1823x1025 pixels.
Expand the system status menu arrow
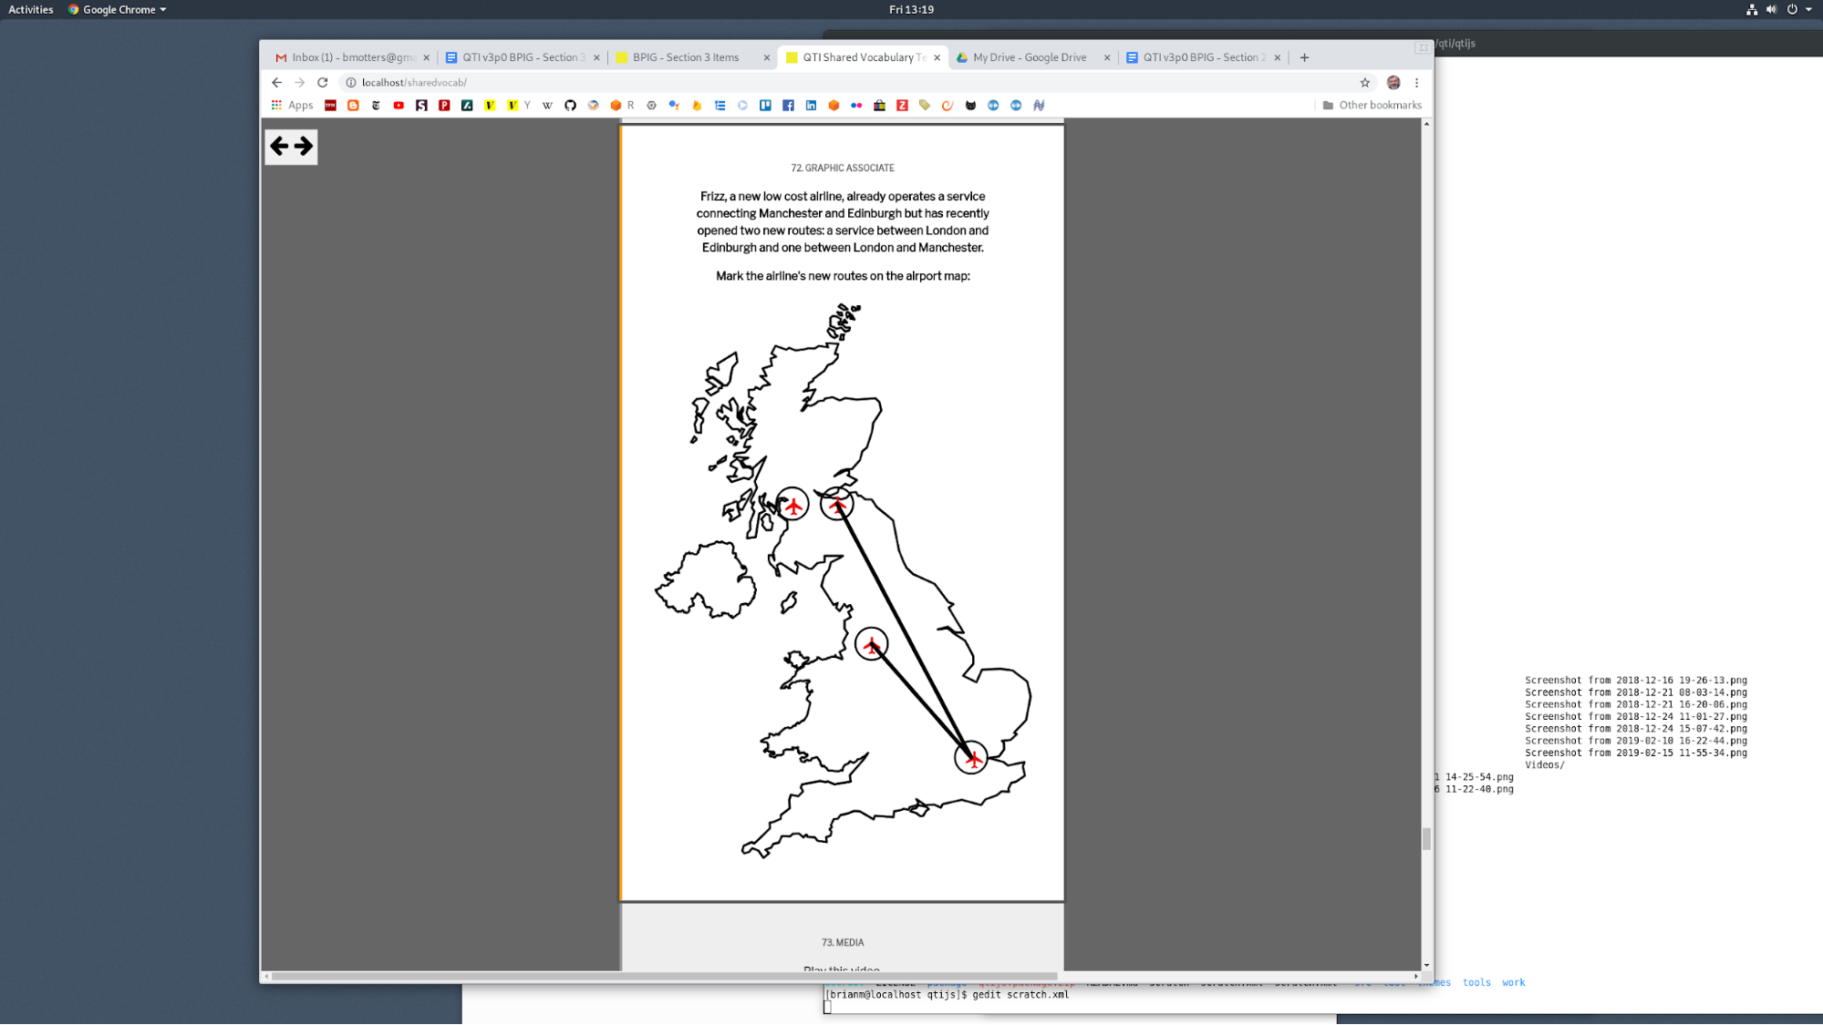click(x=1808, y=9)
